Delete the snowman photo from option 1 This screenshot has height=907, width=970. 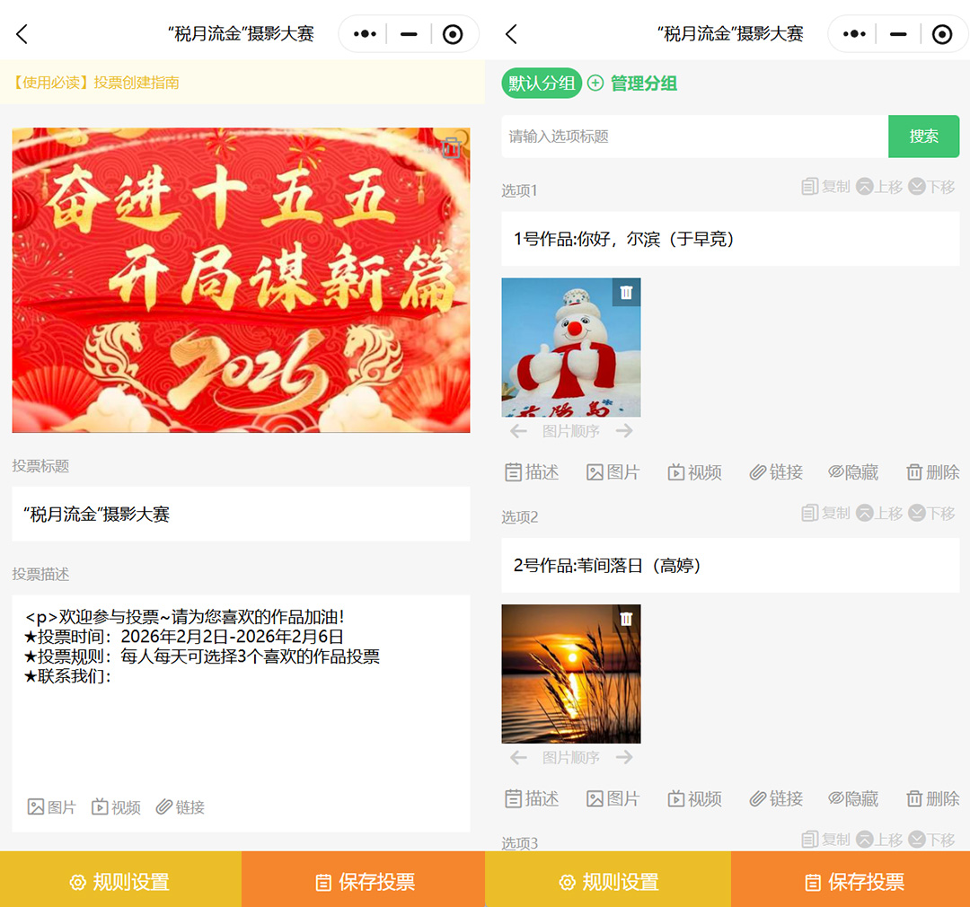coord(626,292)
